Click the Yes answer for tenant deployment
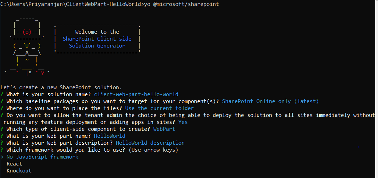 183,122
